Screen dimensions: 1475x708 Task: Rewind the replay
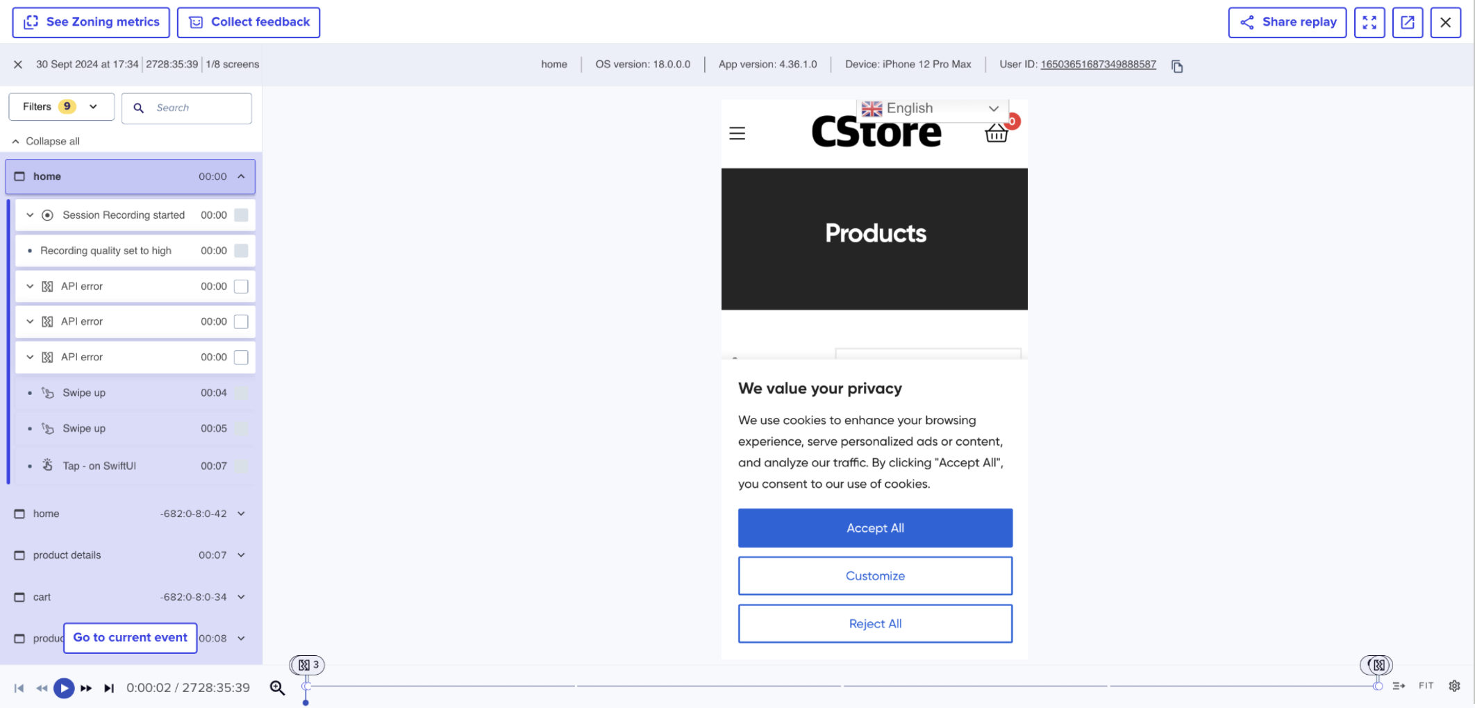pyautogui.click(x=42, y=688)
